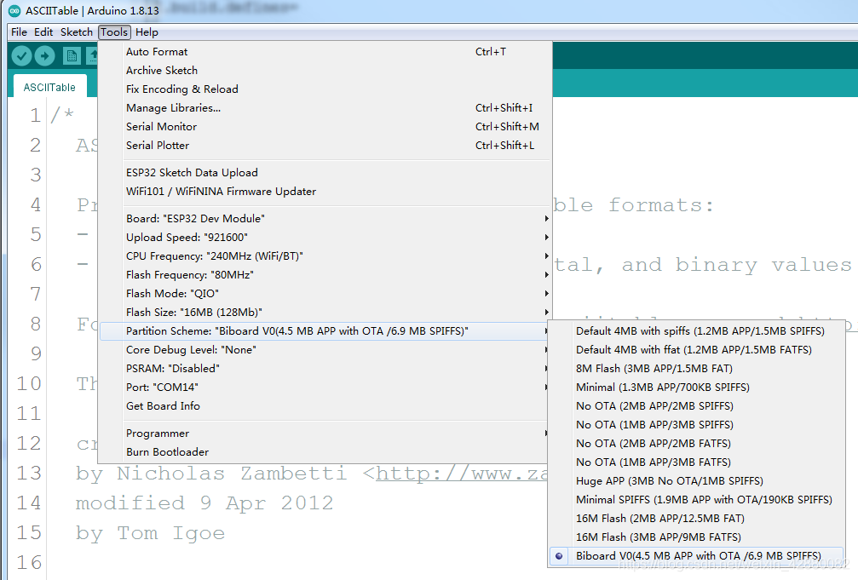
Task: Expand the CPU Frequency 240MHz submenu
Action: [x=325, y=256]
